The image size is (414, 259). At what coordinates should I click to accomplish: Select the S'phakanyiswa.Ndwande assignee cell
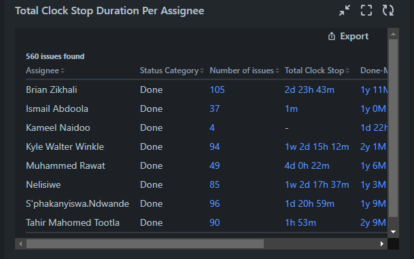[x=77, y=203]
